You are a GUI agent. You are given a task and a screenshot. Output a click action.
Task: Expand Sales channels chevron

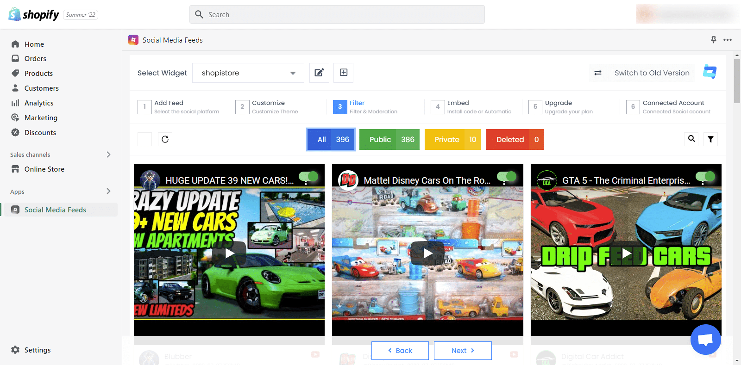108,155
